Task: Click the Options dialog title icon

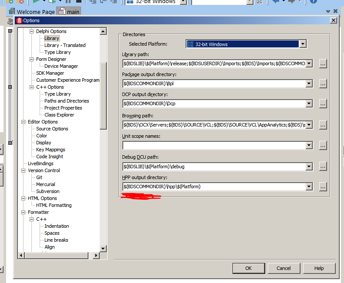Action: [19, 20]
